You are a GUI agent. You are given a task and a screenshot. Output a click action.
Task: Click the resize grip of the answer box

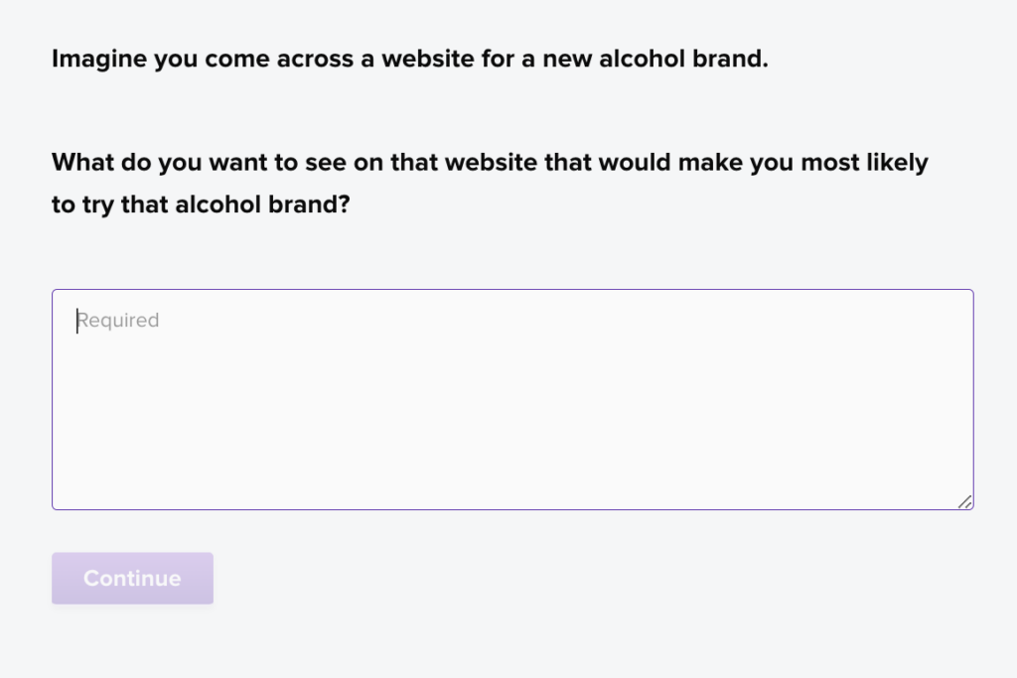click(x=965, y=501)
